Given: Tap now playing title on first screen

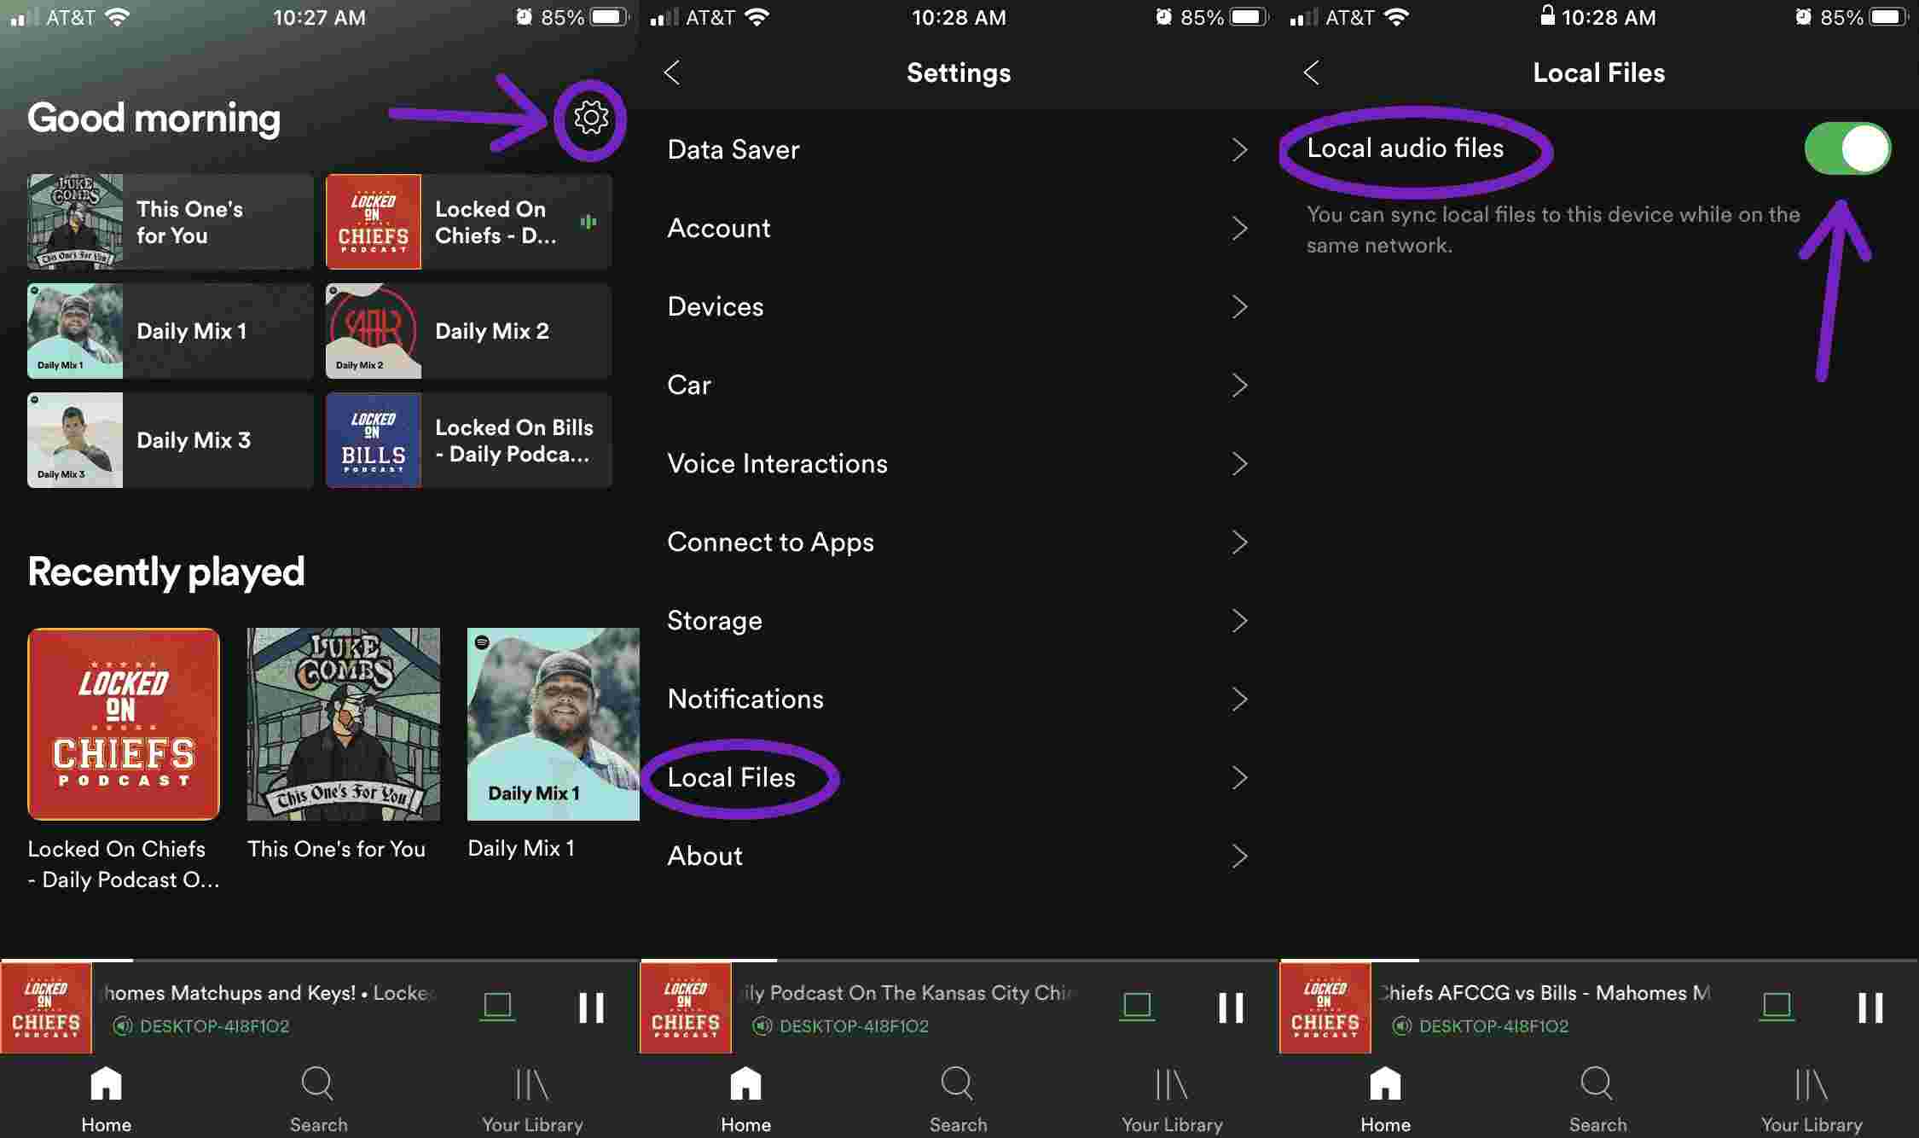Looking at the screenshot, I should 270,993.
